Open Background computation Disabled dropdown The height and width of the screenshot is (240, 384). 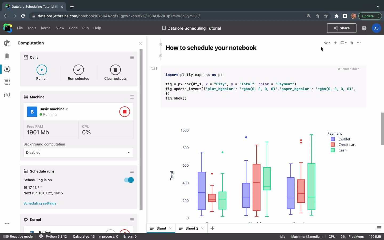point(78,153)
